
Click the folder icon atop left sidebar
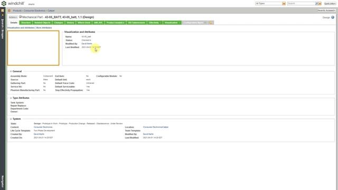[3, 11]
